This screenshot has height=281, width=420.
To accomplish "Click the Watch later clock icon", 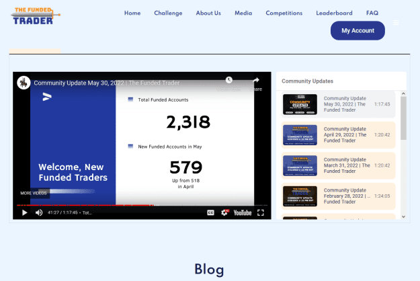I will pos(228,80).
